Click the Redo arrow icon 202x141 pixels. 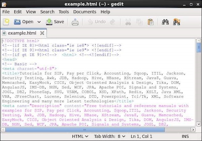[x=113, y=22]
